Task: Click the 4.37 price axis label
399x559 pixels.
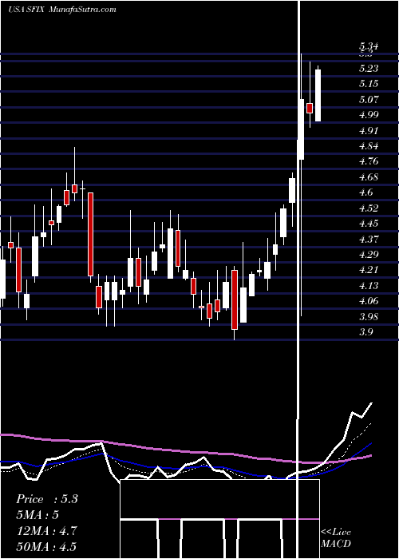Action: click(x=369, y=239)
